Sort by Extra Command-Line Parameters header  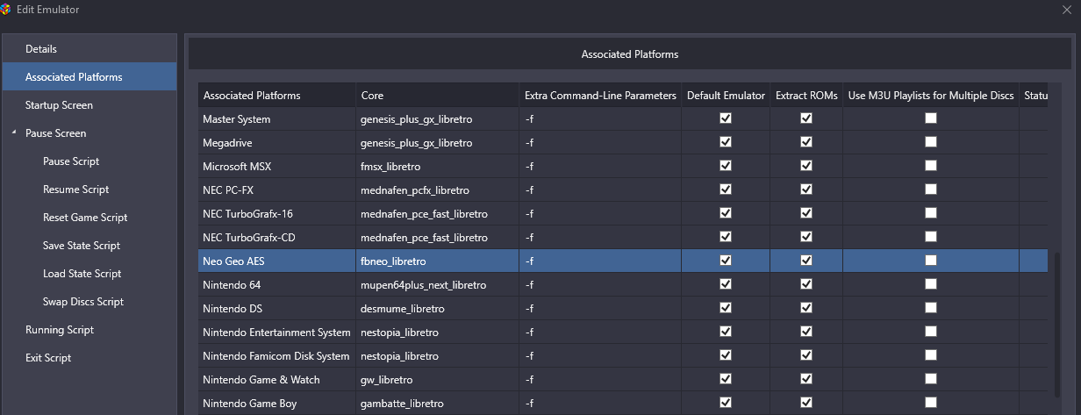(600, 96)
